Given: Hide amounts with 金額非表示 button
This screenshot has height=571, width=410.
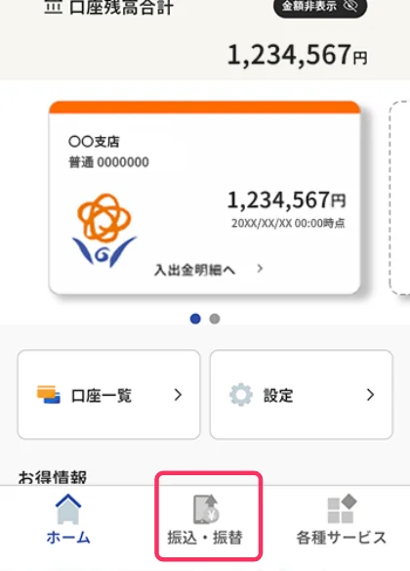Looking at the screenshot, I should click(x=320, y=7).
